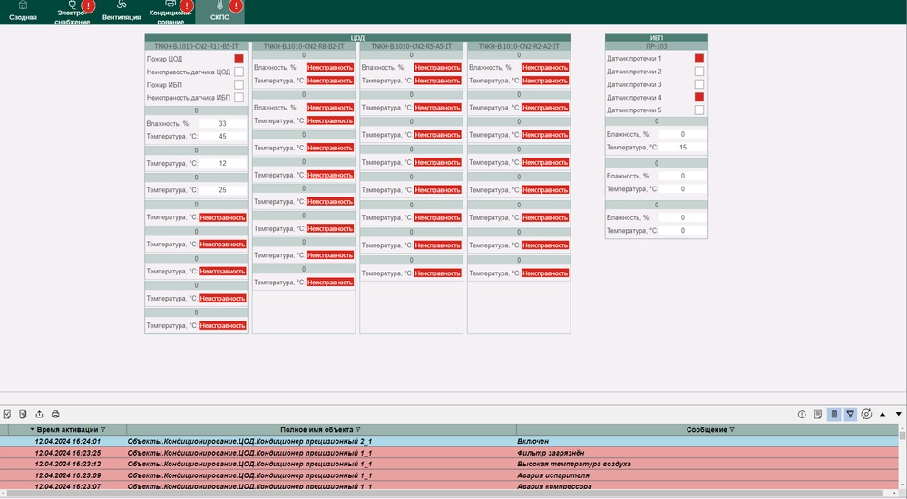
Task: Click the print icon in alarm toolbar
Action: 55,414
